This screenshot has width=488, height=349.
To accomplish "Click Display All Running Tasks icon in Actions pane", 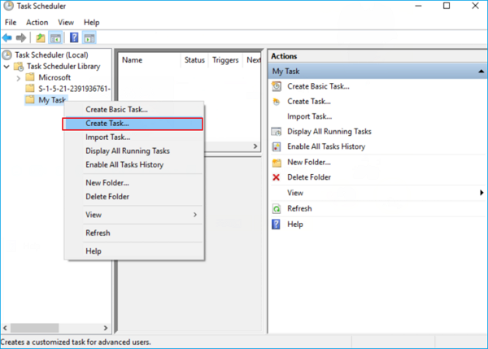I will pyautogui.click(x=277, y=131).
